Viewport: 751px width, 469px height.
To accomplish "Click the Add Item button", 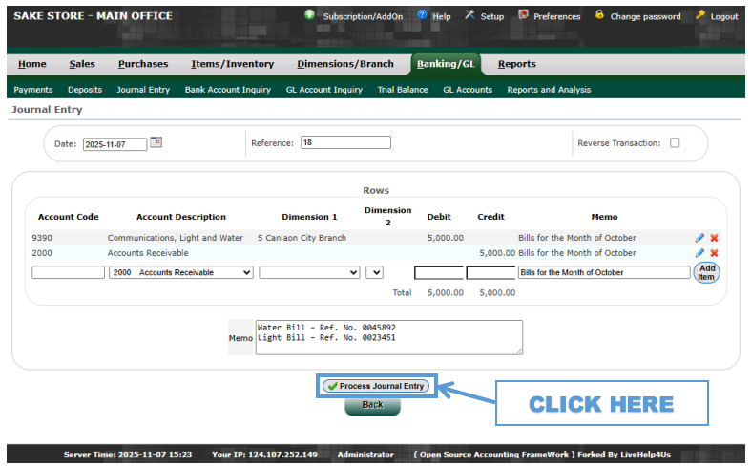I will [706, 272].
